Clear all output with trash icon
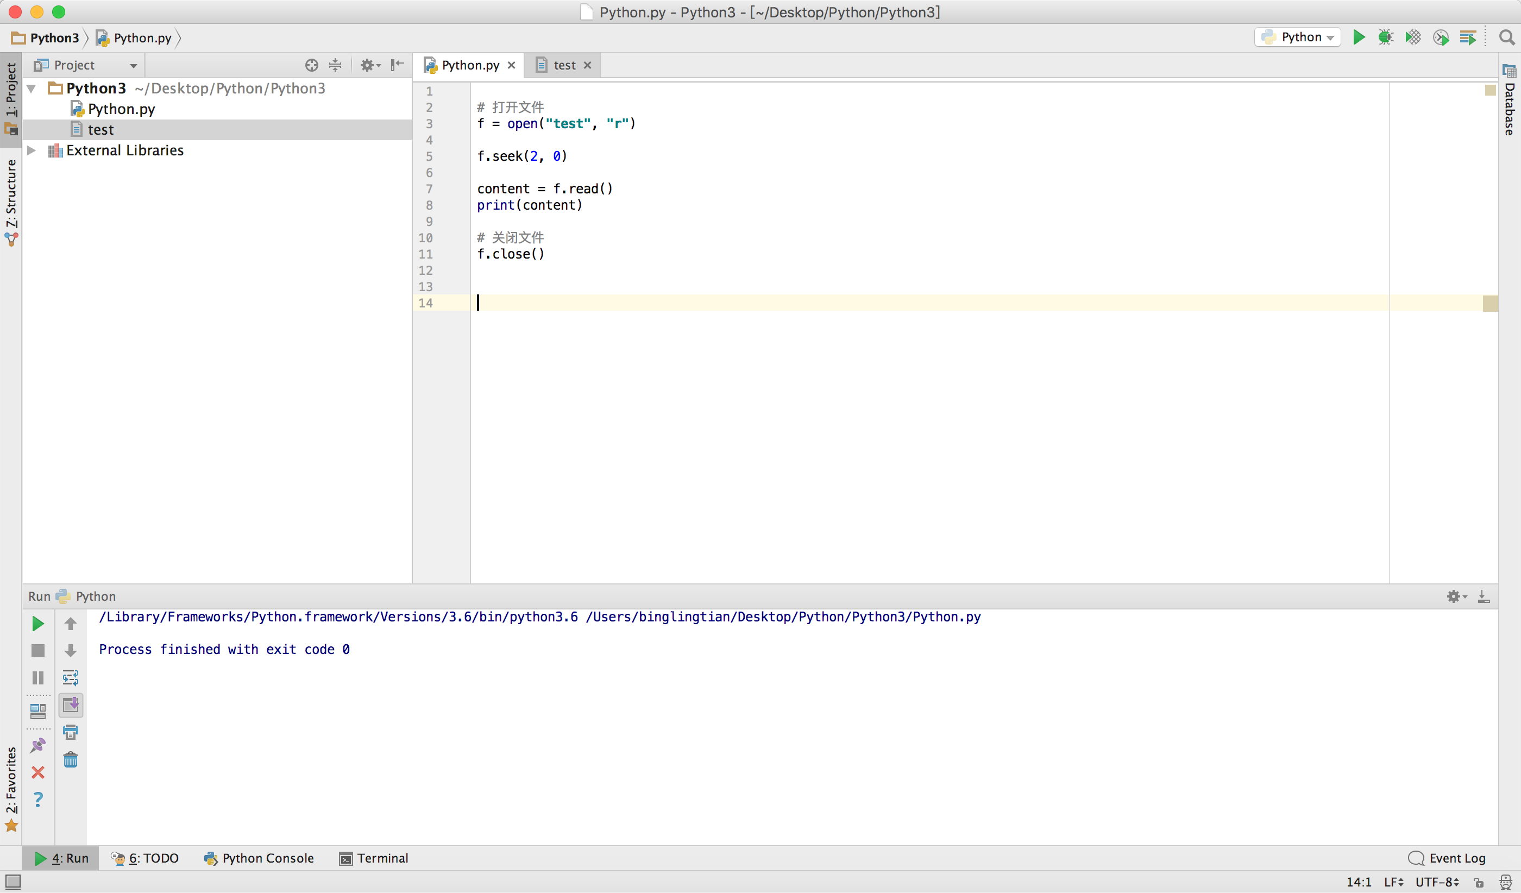Image resolution: width=1521 pixels, height=893 pixels. coord(71,760)
